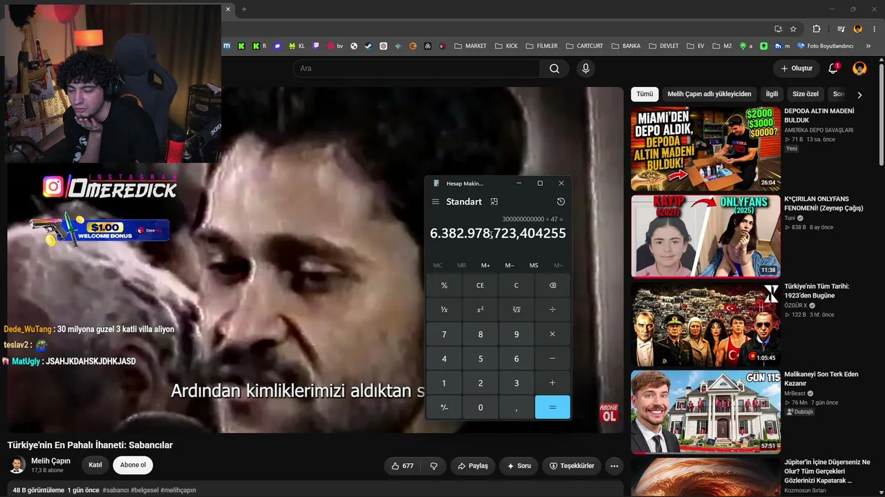Click the C clear key in Calculator
The image size is (885, 497).
pos(516,285)
